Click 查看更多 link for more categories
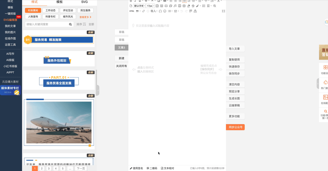This screenshot has height=171, width=328. pos(85,17)
